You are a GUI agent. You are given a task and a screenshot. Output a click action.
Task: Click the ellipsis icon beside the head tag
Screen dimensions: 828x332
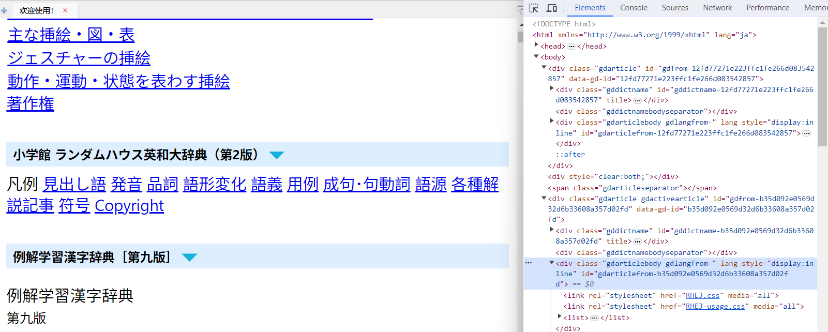click(571, 47)
